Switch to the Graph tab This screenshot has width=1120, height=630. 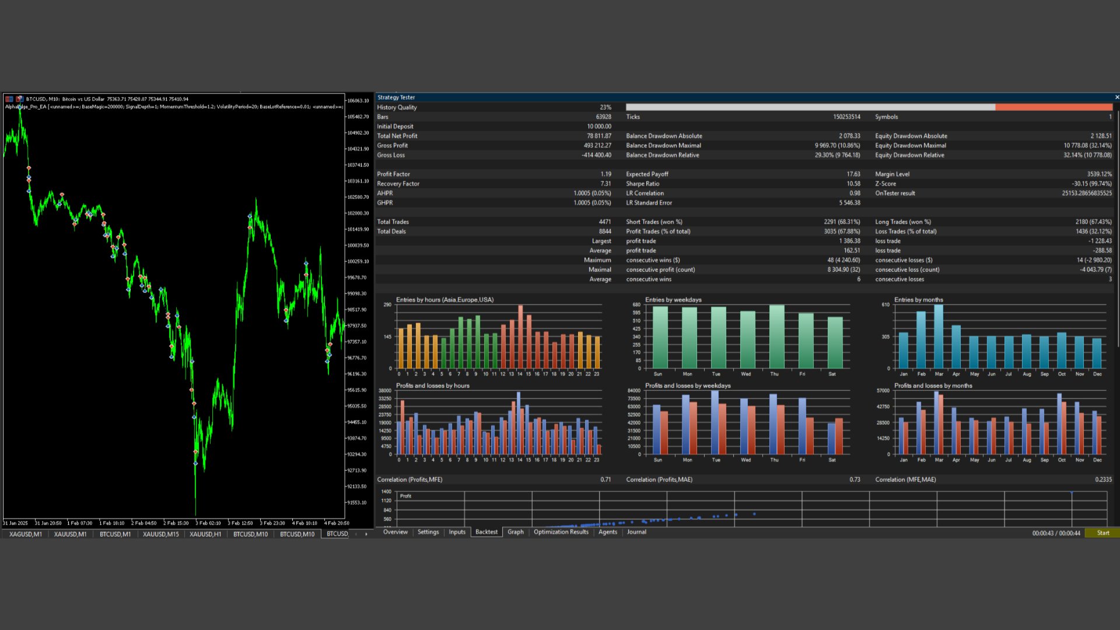(x=515, y=532)
